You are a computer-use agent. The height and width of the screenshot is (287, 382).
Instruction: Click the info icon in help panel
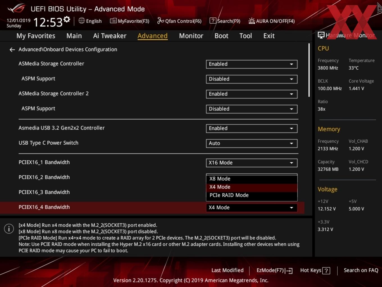(9, 228)
